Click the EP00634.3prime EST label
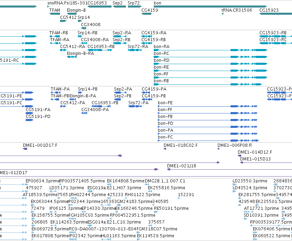 click(43, 181)
